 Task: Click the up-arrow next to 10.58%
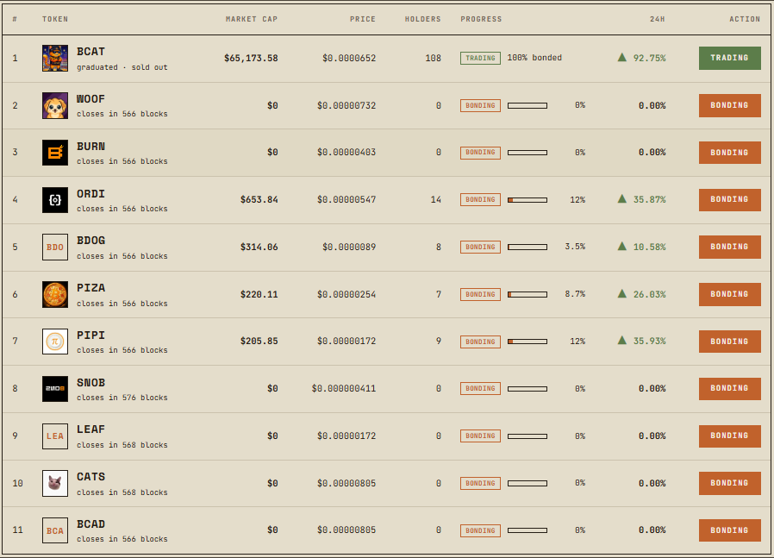click(x=622, y=246)
